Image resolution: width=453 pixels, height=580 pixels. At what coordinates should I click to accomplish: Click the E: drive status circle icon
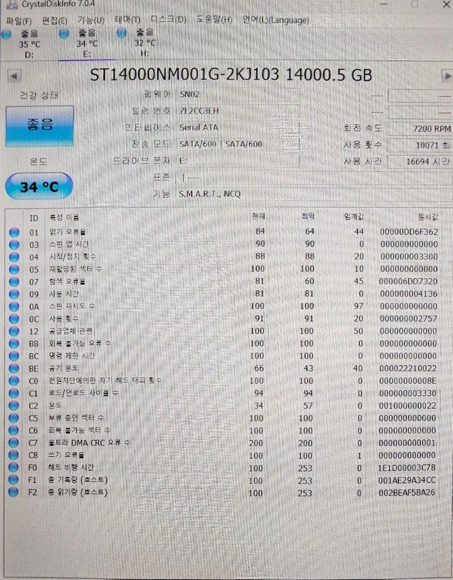coord(64,34)
